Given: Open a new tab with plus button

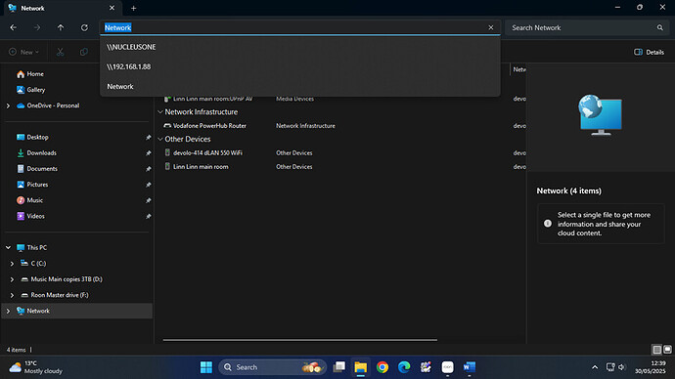Looking at the screenshot, I should click(x=133, y=8).
